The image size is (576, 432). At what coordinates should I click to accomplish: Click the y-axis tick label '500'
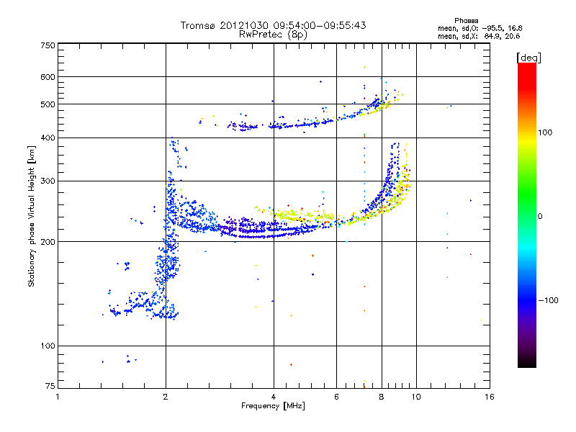[x=48, y=104]
